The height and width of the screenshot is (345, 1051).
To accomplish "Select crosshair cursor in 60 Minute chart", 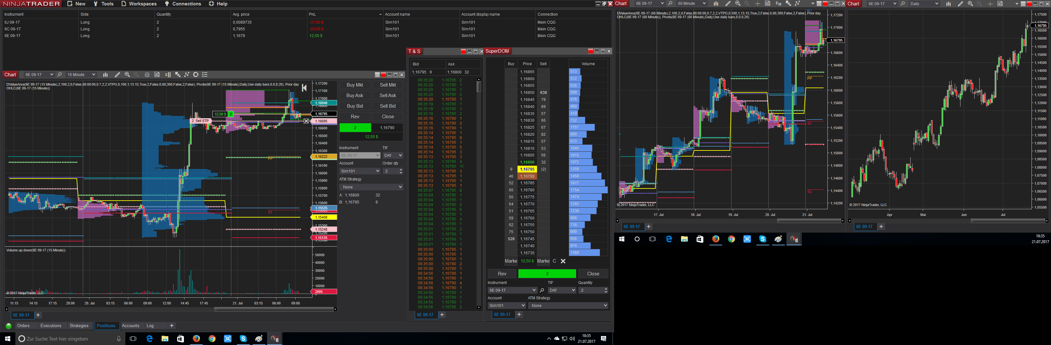I will pyautogui.click(x=758, y=4).
